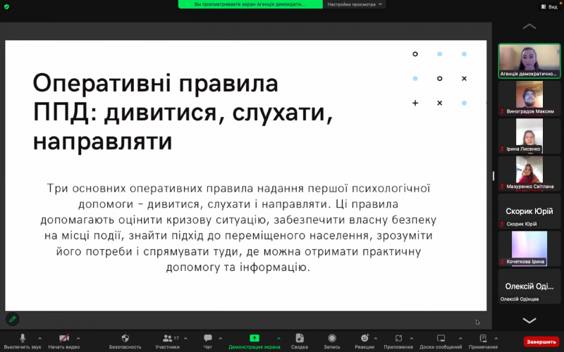Click the green Демонстрация экрана share icon
The width and height of the screenshot is (564, 352).
(254, 338)
